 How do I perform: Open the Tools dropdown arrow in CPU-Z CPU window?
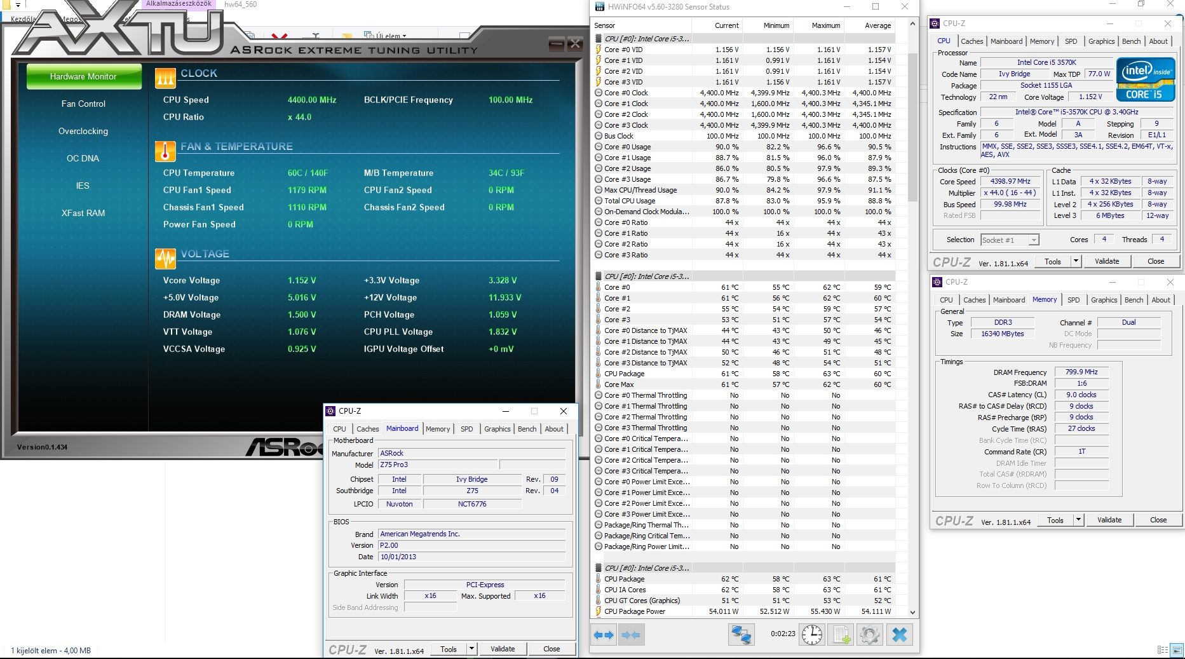pyautogui.click(x=1076, y=261)
